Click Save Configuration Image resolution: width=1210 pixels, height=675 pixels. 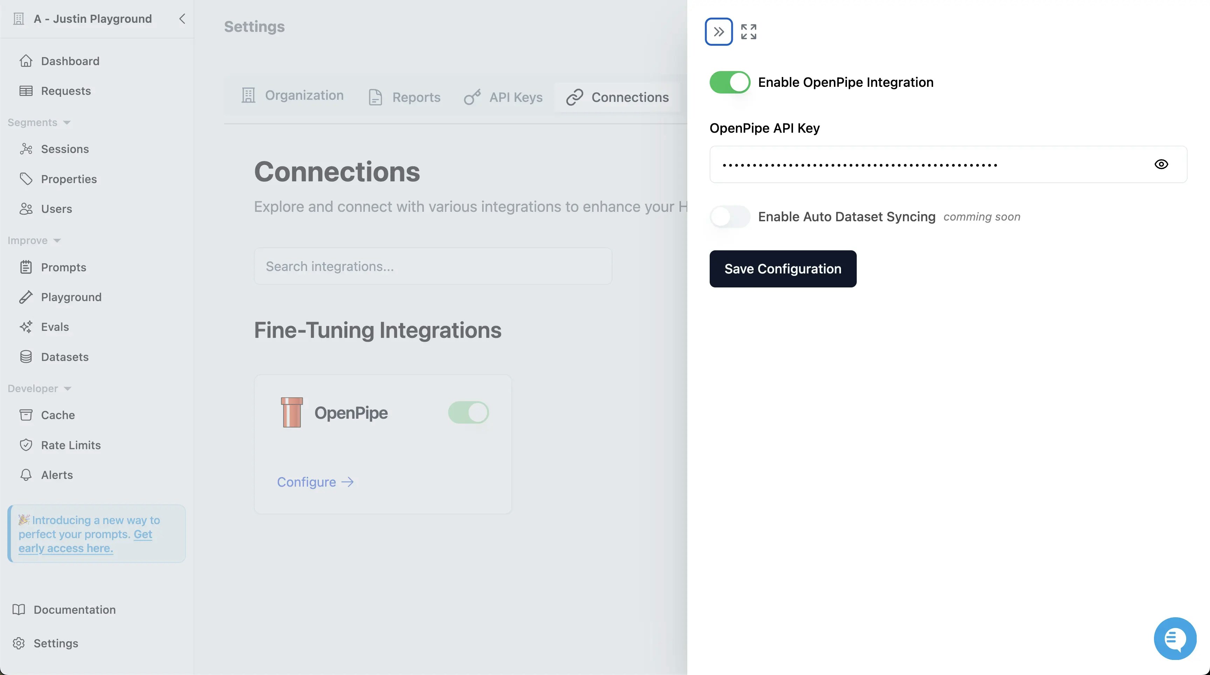pyautogui.click(x=783, y=269)
